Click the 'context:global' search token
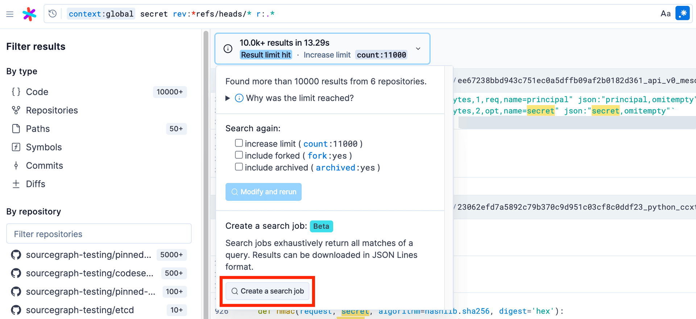696x319 pixels. [x=101, y=14]
